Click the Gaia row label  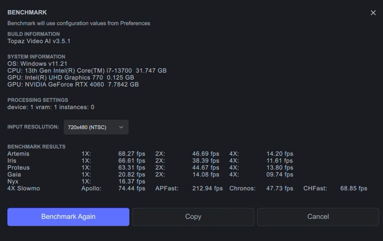pyautogui.click(x=14, y=174)
